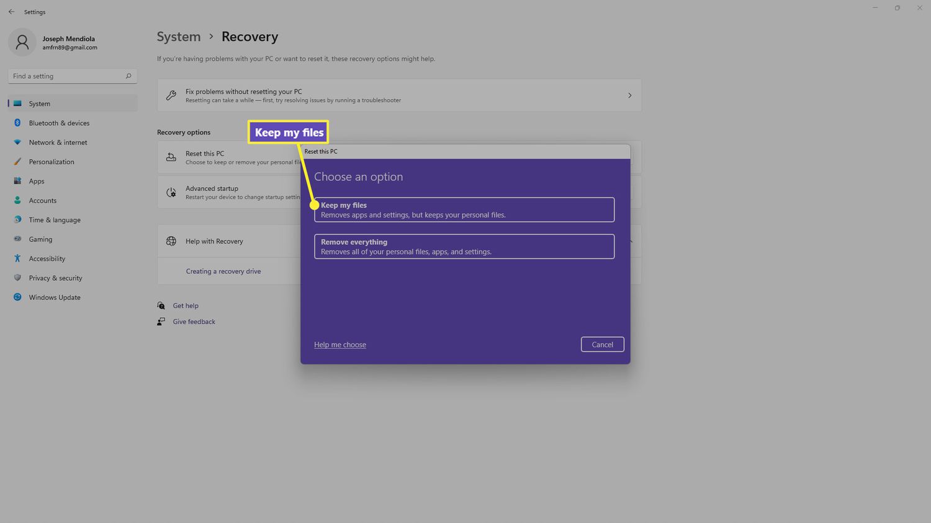
Task: Select the Keep my files option
Action: 464,209
